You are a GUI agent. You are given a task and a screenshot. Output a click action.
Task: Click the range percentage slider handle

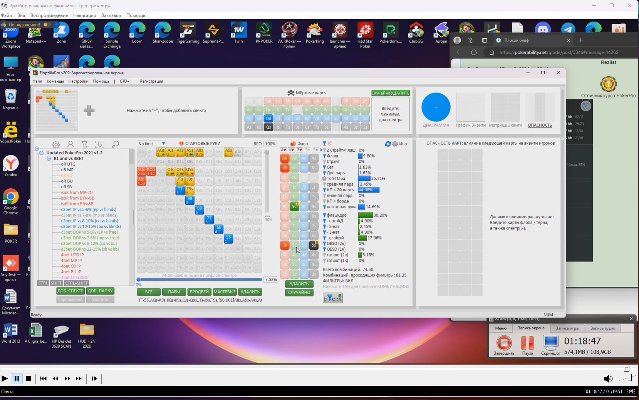tap(139, 279)
